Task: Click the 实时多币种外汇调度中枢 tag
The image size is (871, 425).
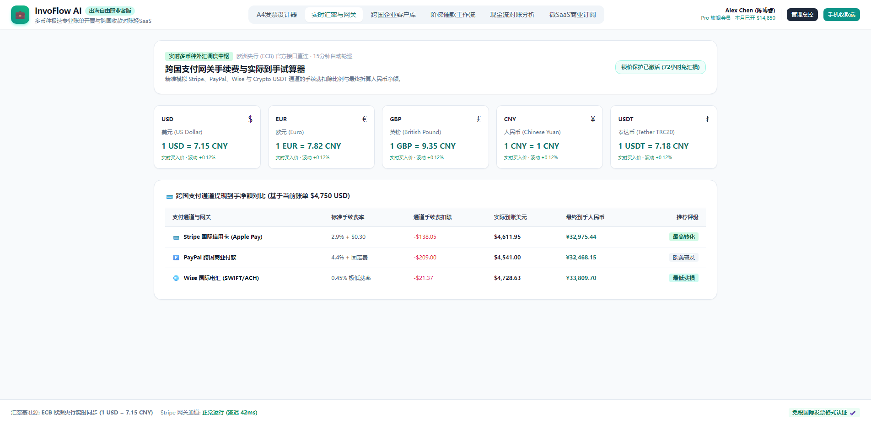Action: (199, 56)
